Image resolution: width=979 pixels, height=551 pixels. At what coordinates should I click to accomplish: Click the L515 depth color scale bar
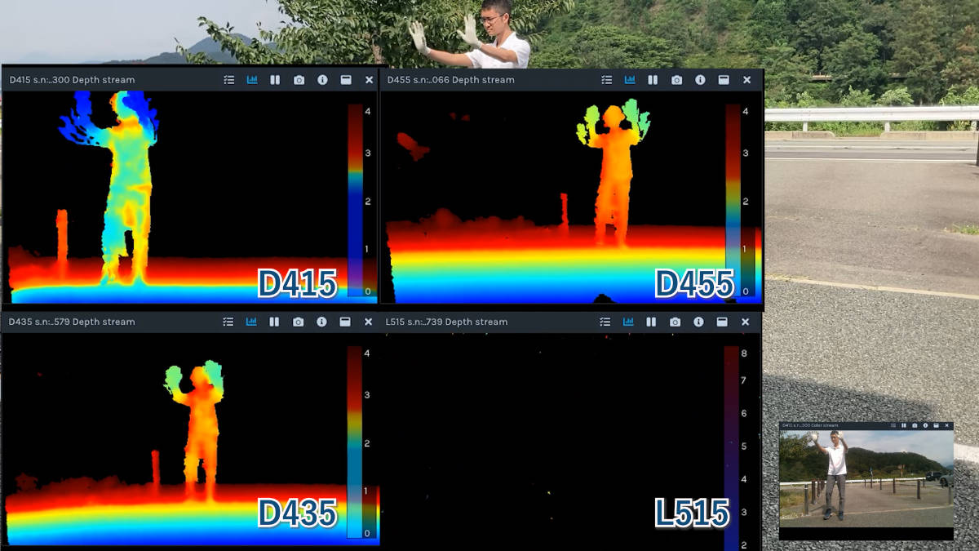pyautogui.click(x=731, y=447)
